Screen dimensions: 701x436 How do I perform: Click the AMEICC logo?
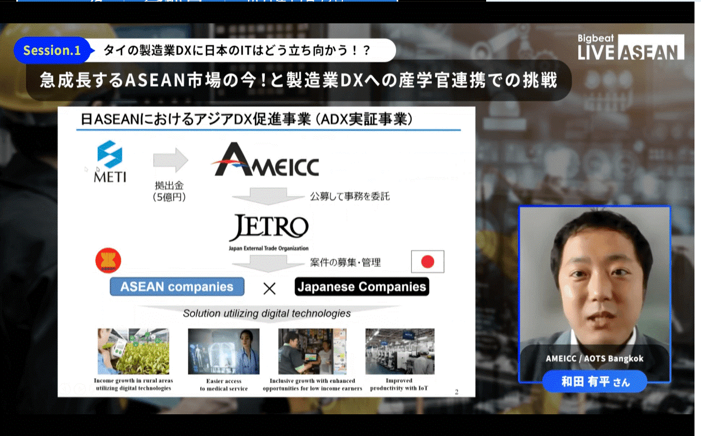coord(266,160)
